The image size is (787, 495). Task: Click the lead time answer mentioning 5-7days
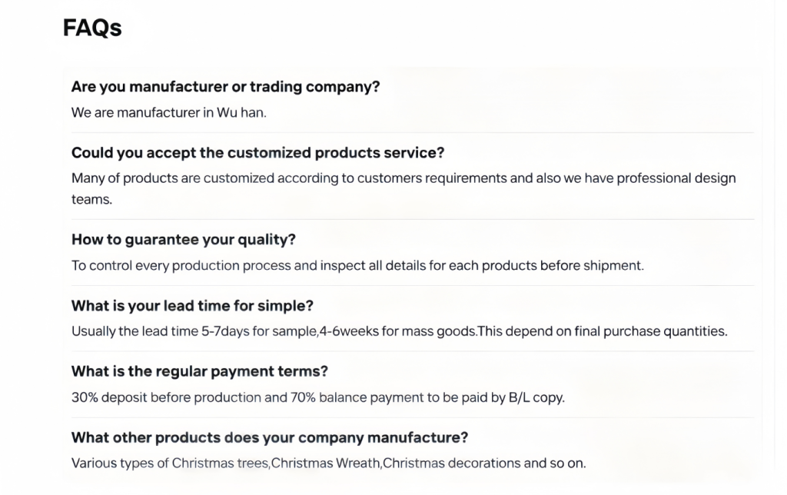click(400, 331)
